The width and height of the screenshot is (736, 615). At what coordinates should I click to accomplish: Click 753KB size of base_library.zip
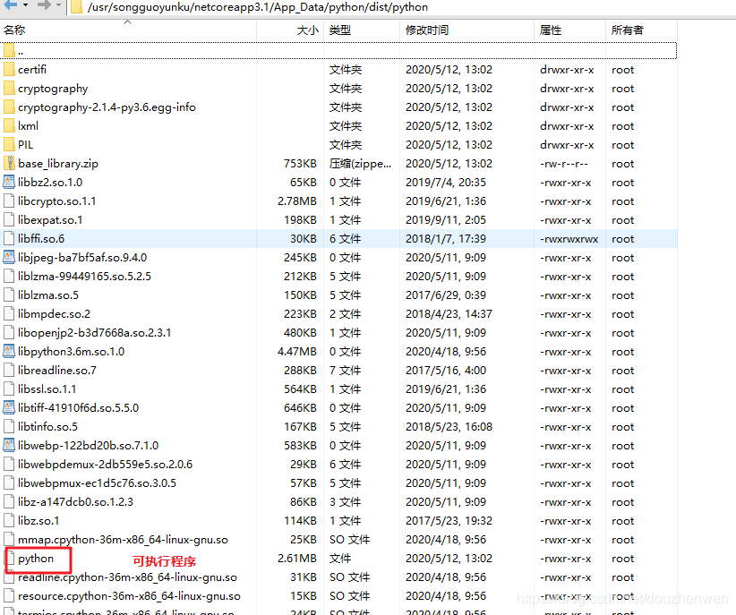click(x=300, y=164)
